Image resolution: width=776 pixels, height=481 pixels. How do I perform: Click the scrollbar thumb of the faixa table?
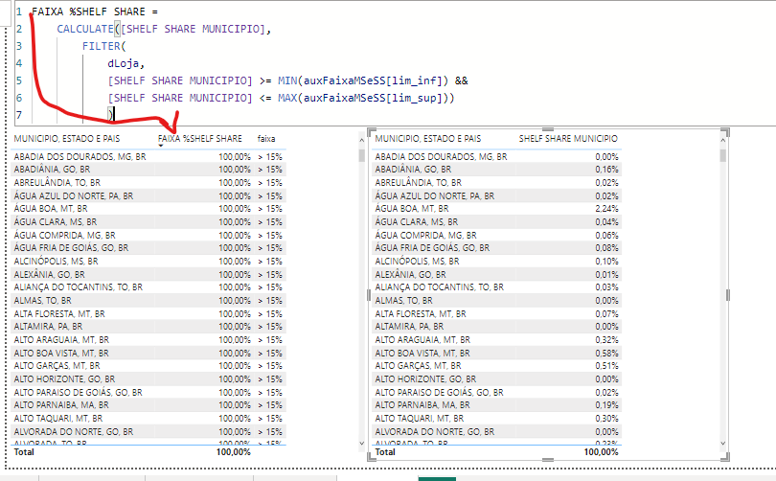coord(361,156)
